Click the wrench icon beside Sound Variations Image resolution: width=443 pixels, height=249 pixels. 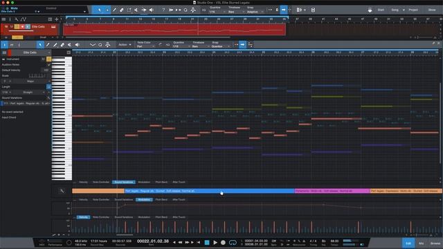(48, 98)
